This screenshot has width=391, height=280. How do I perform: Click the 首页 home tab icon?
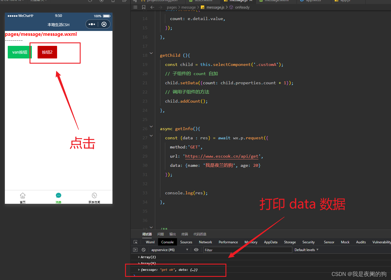point(23,195)
